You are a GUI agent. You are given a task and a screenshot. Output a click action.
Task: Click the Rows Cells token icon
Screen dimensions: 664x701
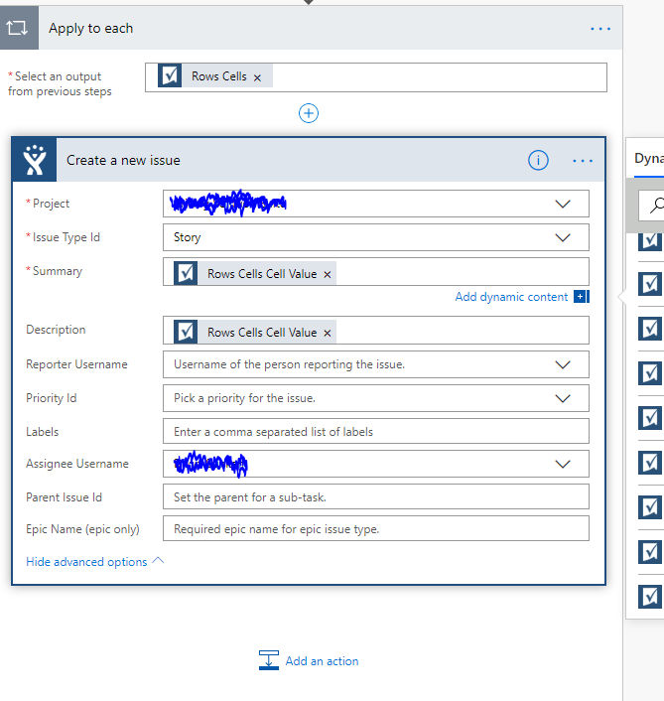pos(170,75)
